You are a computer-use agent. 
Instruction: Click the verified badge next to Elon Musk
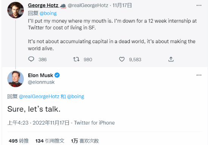(x=57, y=75)
